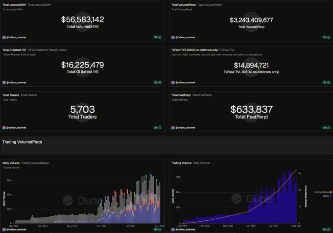Select the $14,894,721 value

click(x=251, y=65)
